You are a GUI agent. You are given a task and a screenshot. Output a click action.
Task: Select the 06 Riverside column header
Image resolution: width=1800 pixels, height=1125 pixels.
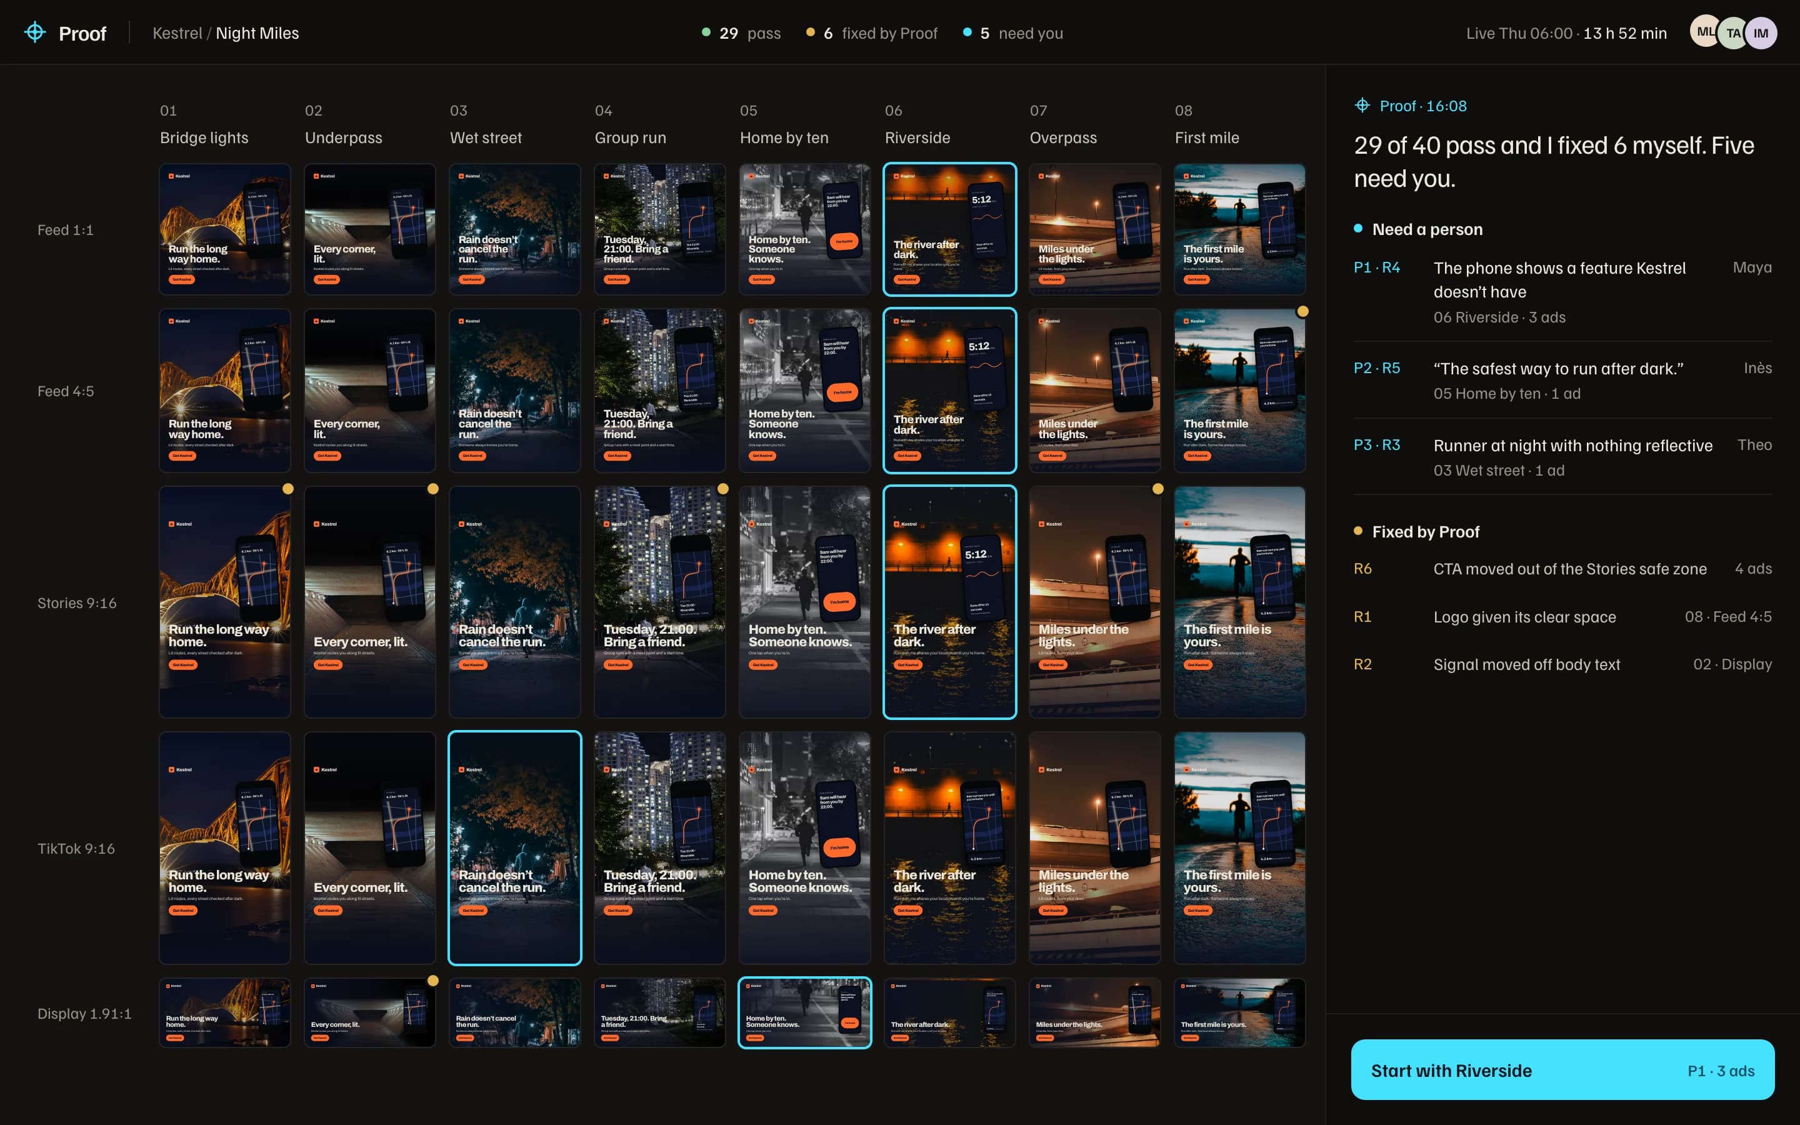click(917, 124)
